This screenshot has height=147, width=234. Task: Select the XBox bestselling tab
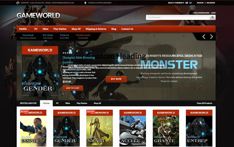tap(68, 103)
